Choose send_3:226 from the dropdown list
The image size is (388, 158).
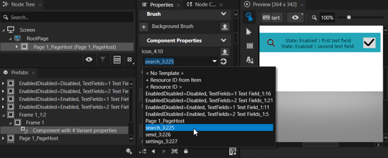tap(209, 135)
